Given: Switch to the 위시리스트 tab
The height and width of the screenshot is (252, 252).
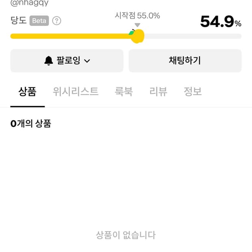Looking at the screenshot, I should (76, 91).
